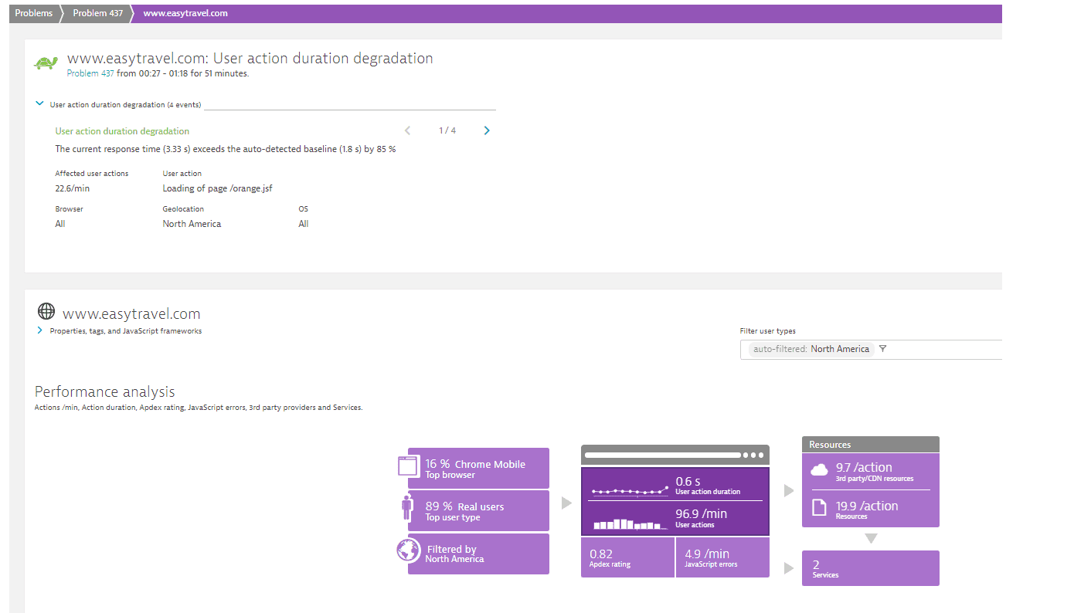This screenshot has height=613, width=1091.
Task: Click the 22.6/min affected user actions value
Action: pos(73,188)
